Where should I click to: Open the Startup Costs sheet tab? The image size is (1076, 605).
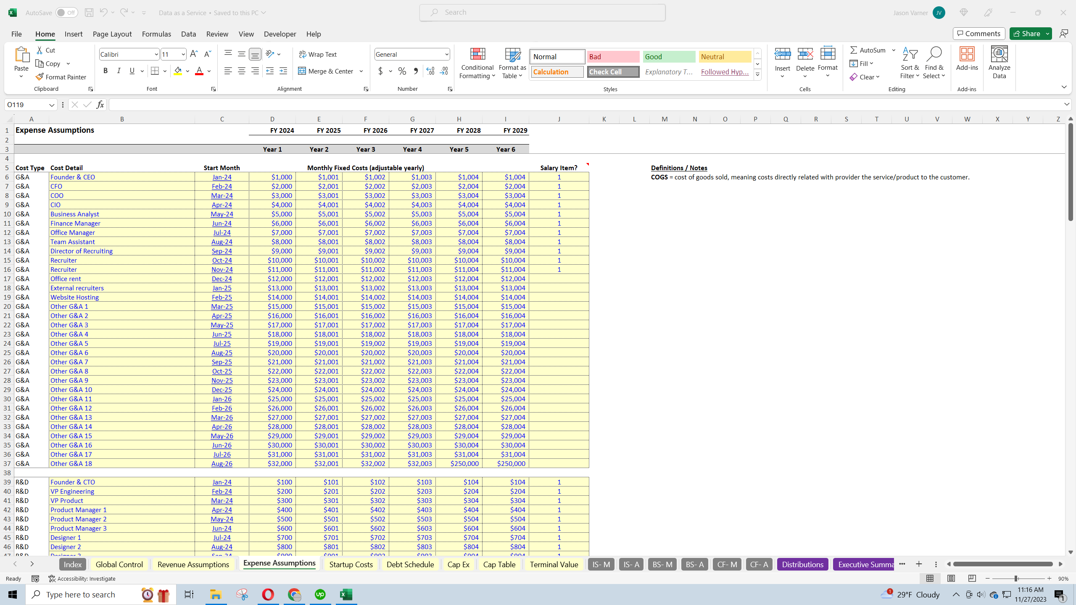(351, 564)
